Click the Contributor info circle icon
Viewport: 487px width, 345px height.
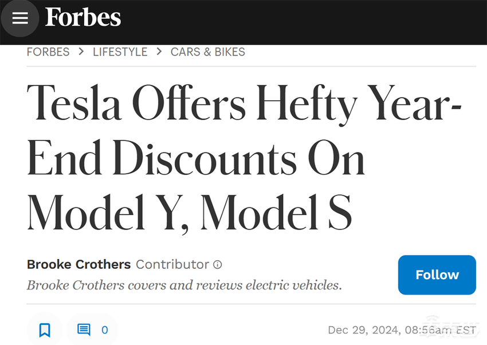(217, 264)
